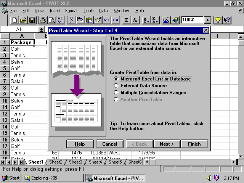Image resolution: width=244 pixels, height=183 pixels.
Task: Click the Open file folder icon
Action: tap(23, 20)
